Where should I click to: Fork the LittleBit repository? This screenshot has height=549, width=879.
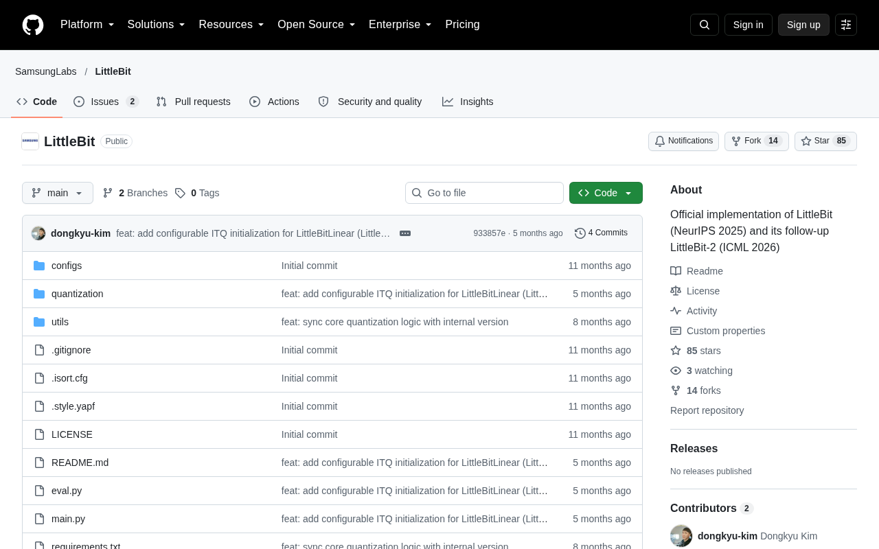757,141
